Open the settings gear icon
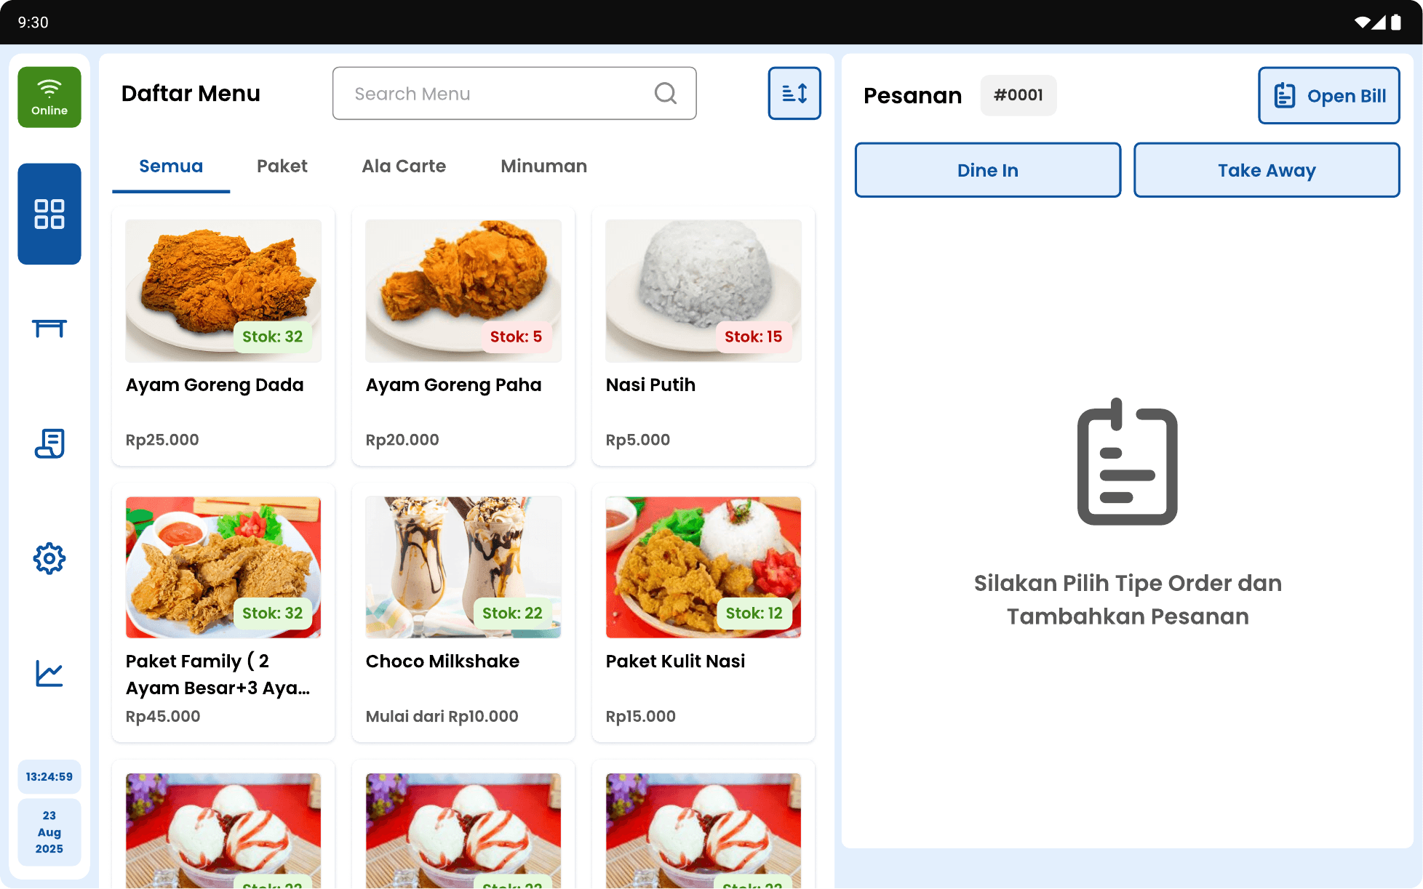The width and height of the screenshot is (1423, 889). pyautogui.click(x=49, y=558)
